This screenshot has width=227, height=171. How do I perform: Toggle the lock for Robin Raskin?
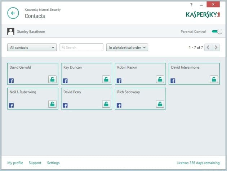pyautogui.click(x=160, y=79)
